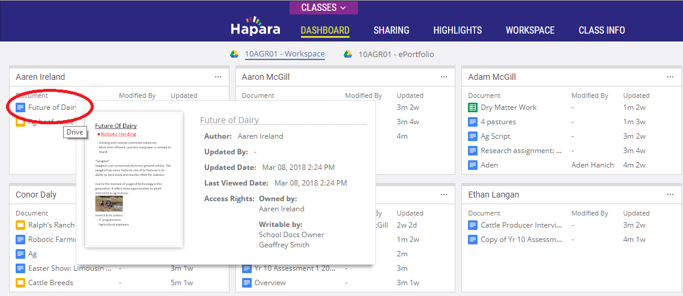This screenshot has height=296, width=683.
Task: Open the Dry Matter Work document
Action: coord(508,107)
